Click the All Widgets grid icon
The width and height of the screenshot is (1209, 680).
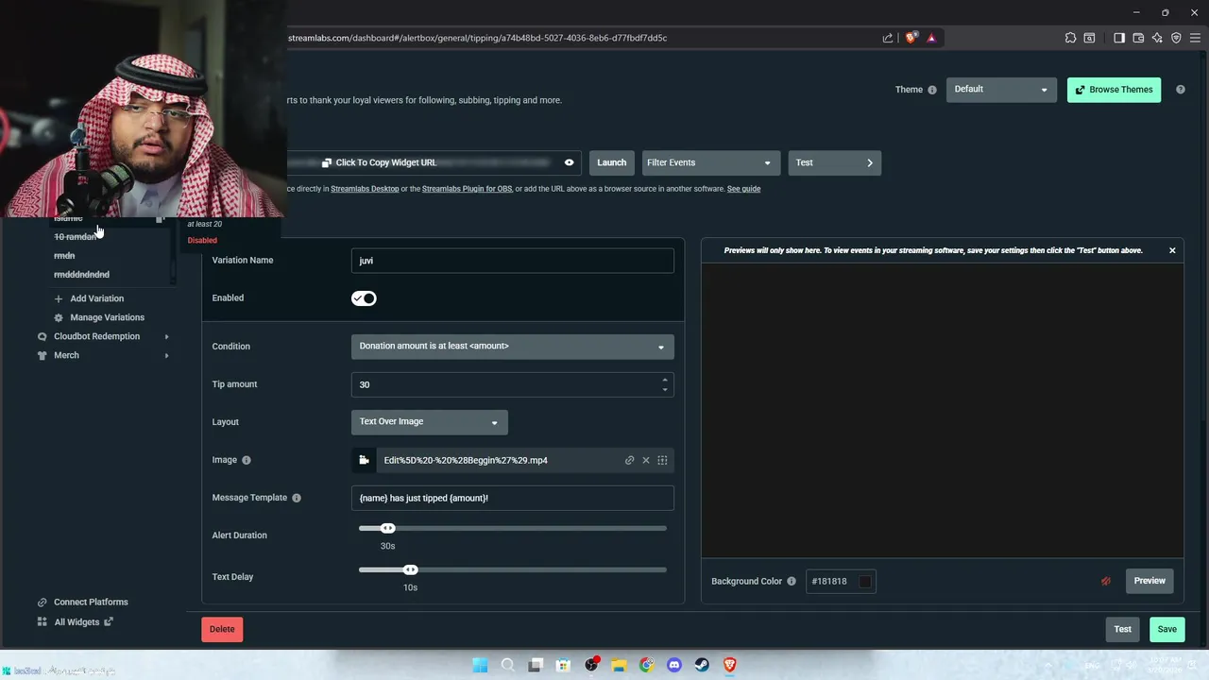pos(42,621)
